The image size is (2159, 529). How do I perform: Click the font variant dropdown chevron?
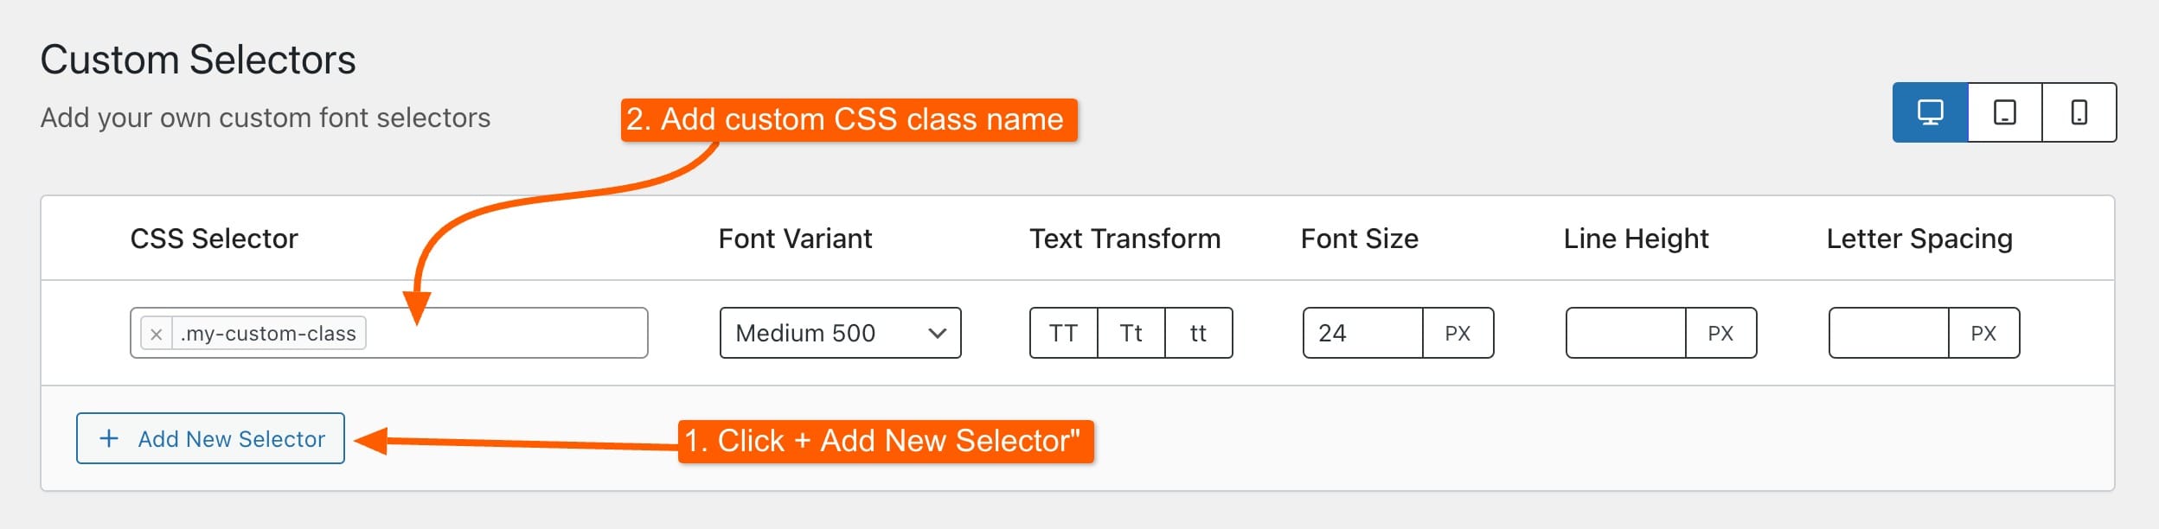click(937, 333)
